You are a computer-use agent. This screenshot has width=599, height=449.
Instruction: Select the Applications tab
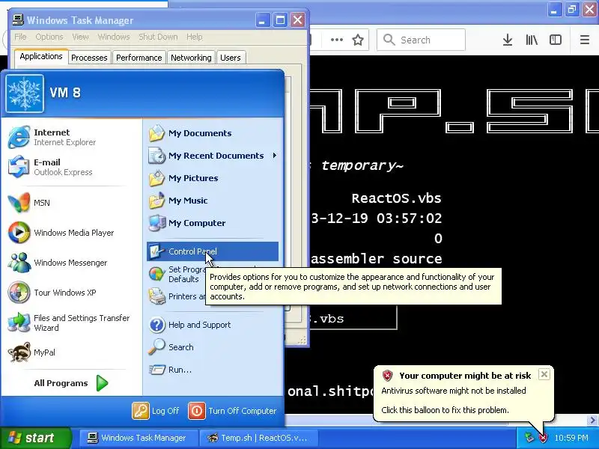(41, 57)
